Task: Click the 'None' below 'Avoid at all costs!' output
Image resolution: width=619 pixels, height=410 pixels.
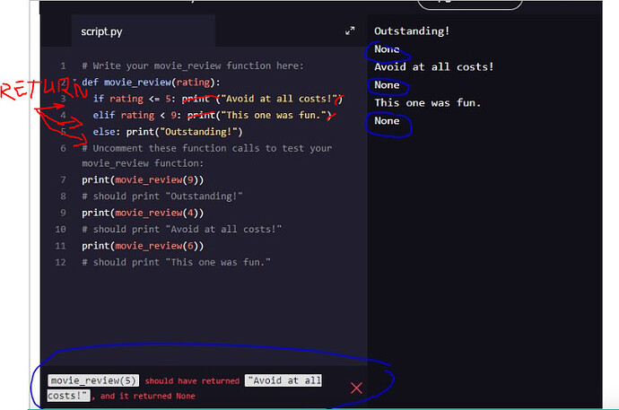Action: (387, 85)
